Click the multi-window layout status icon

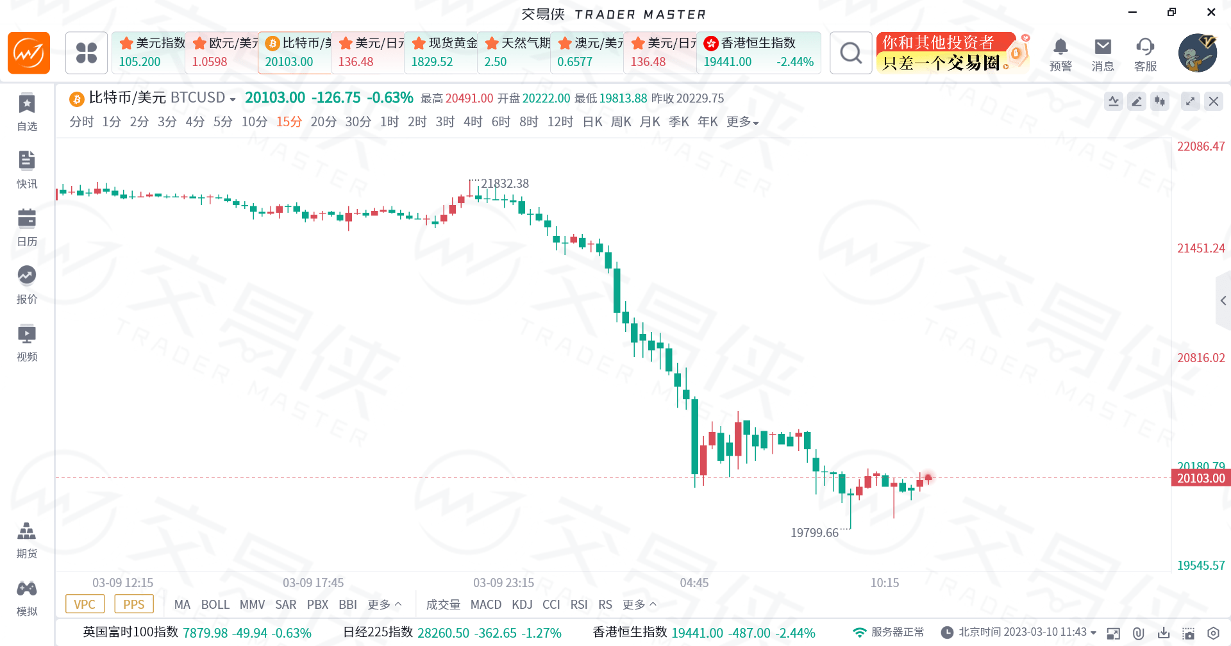[x=1114, y=633]
